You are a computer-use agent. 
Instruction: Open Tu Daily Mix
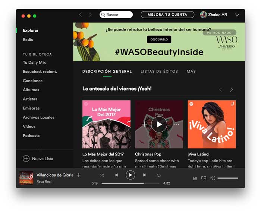(x=34, y=62)
